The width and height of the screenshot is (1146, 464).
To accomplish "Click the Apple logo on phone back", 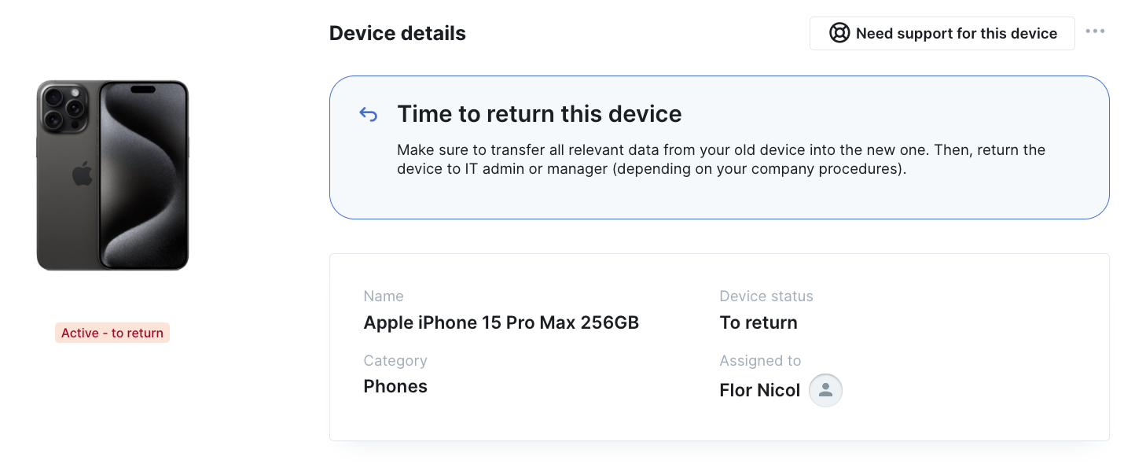I will pyautogui.click(x=83, y=174).
